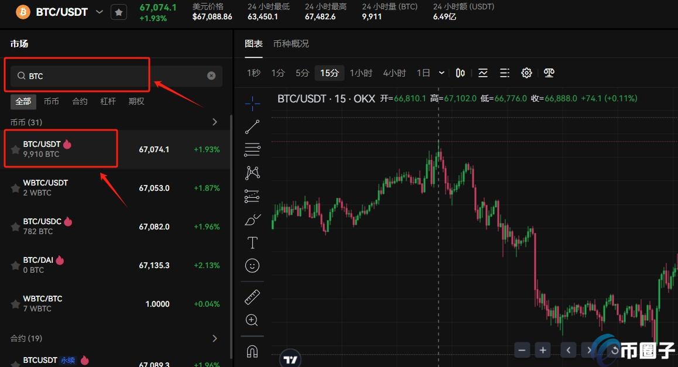
Task: Select the trend line drawing tool
Action: click(x=252, y=127)
